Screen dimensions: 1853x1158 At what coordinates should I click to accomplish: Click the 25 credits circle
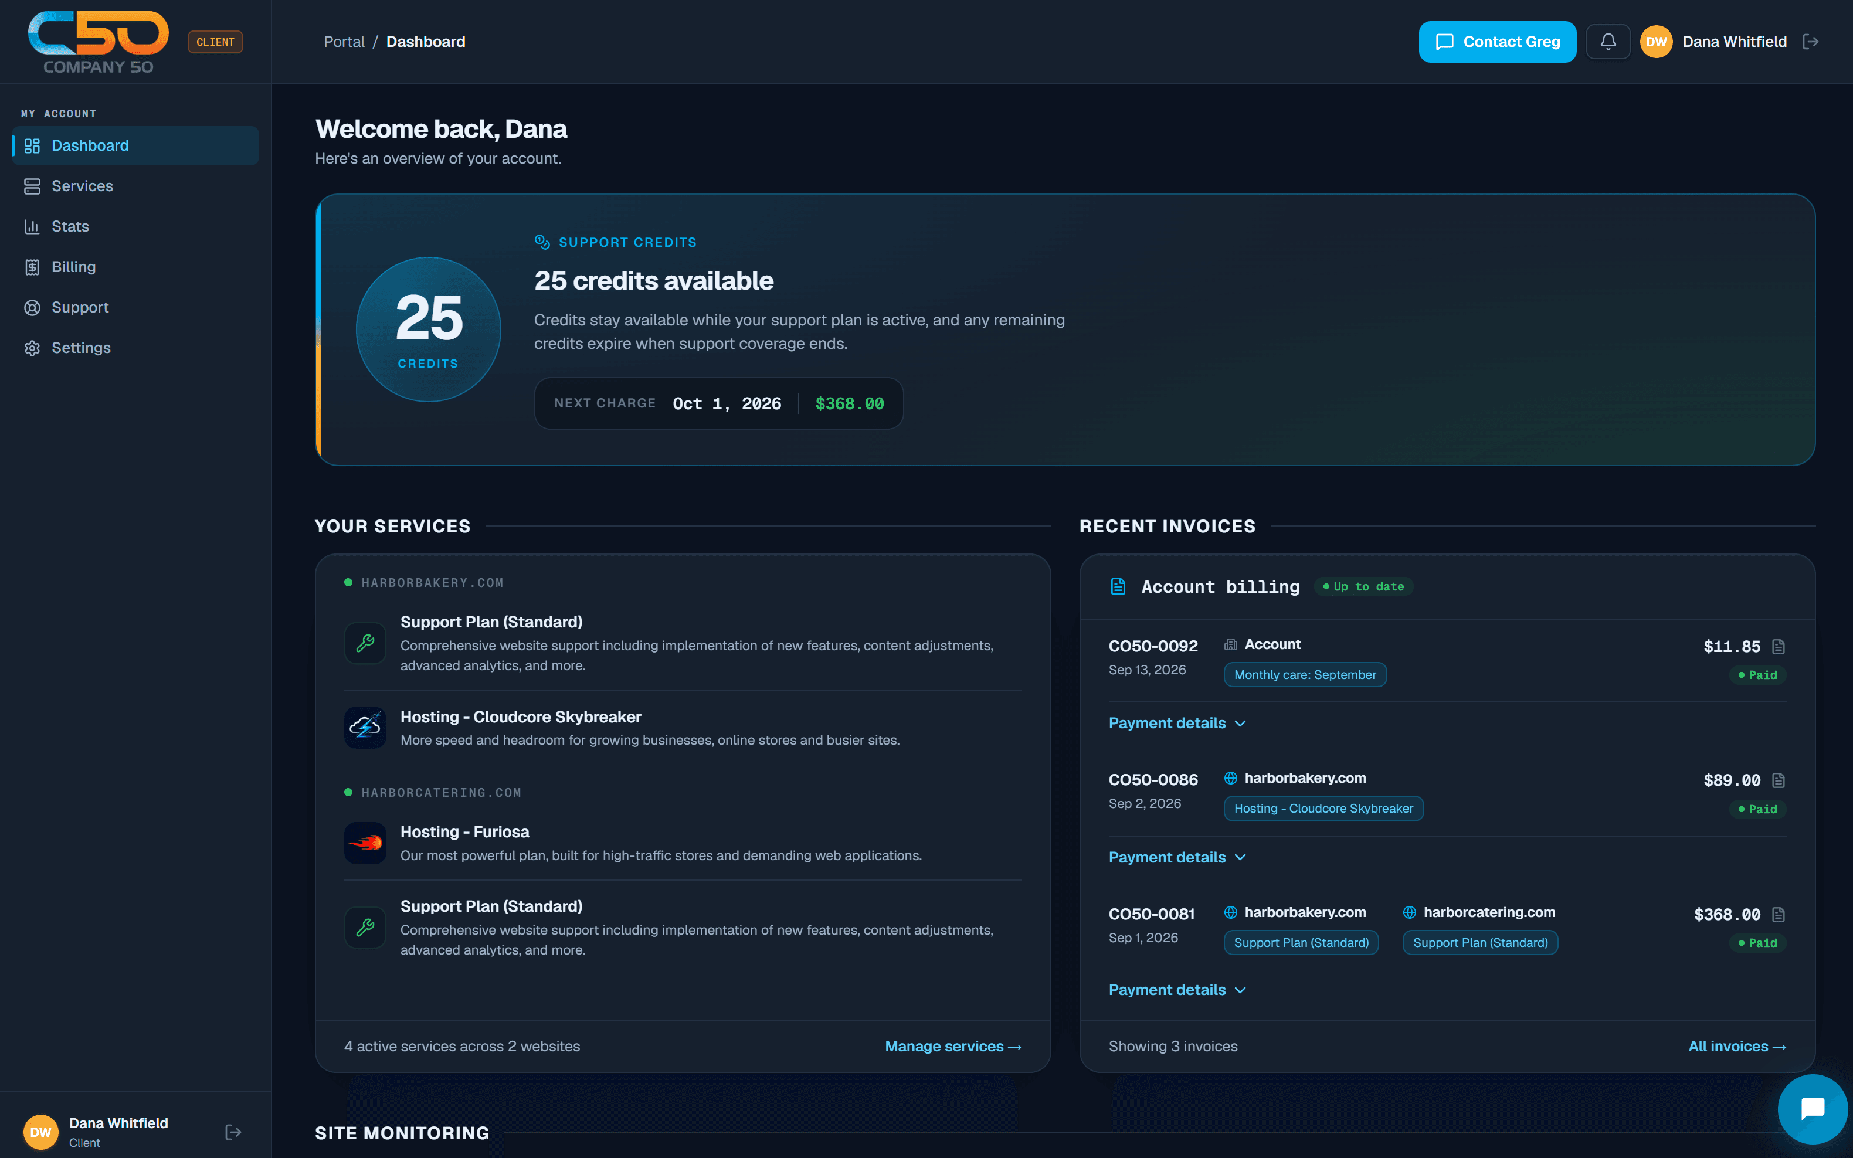(x=428, y=330)
